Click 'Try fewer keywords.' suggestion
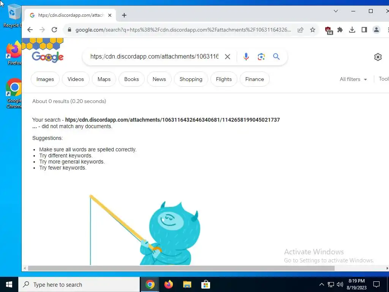 63,168
